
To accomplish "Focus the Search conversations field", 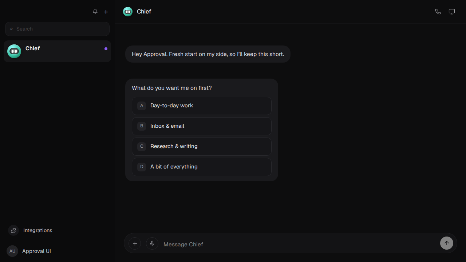I will coord(57,29).
